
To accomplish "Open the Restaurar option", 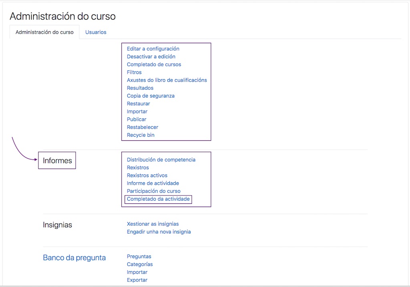I will [x=139, y=104].
